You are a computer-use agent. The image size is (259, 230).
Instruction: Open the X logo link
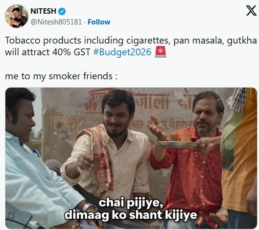pos(251,11)
